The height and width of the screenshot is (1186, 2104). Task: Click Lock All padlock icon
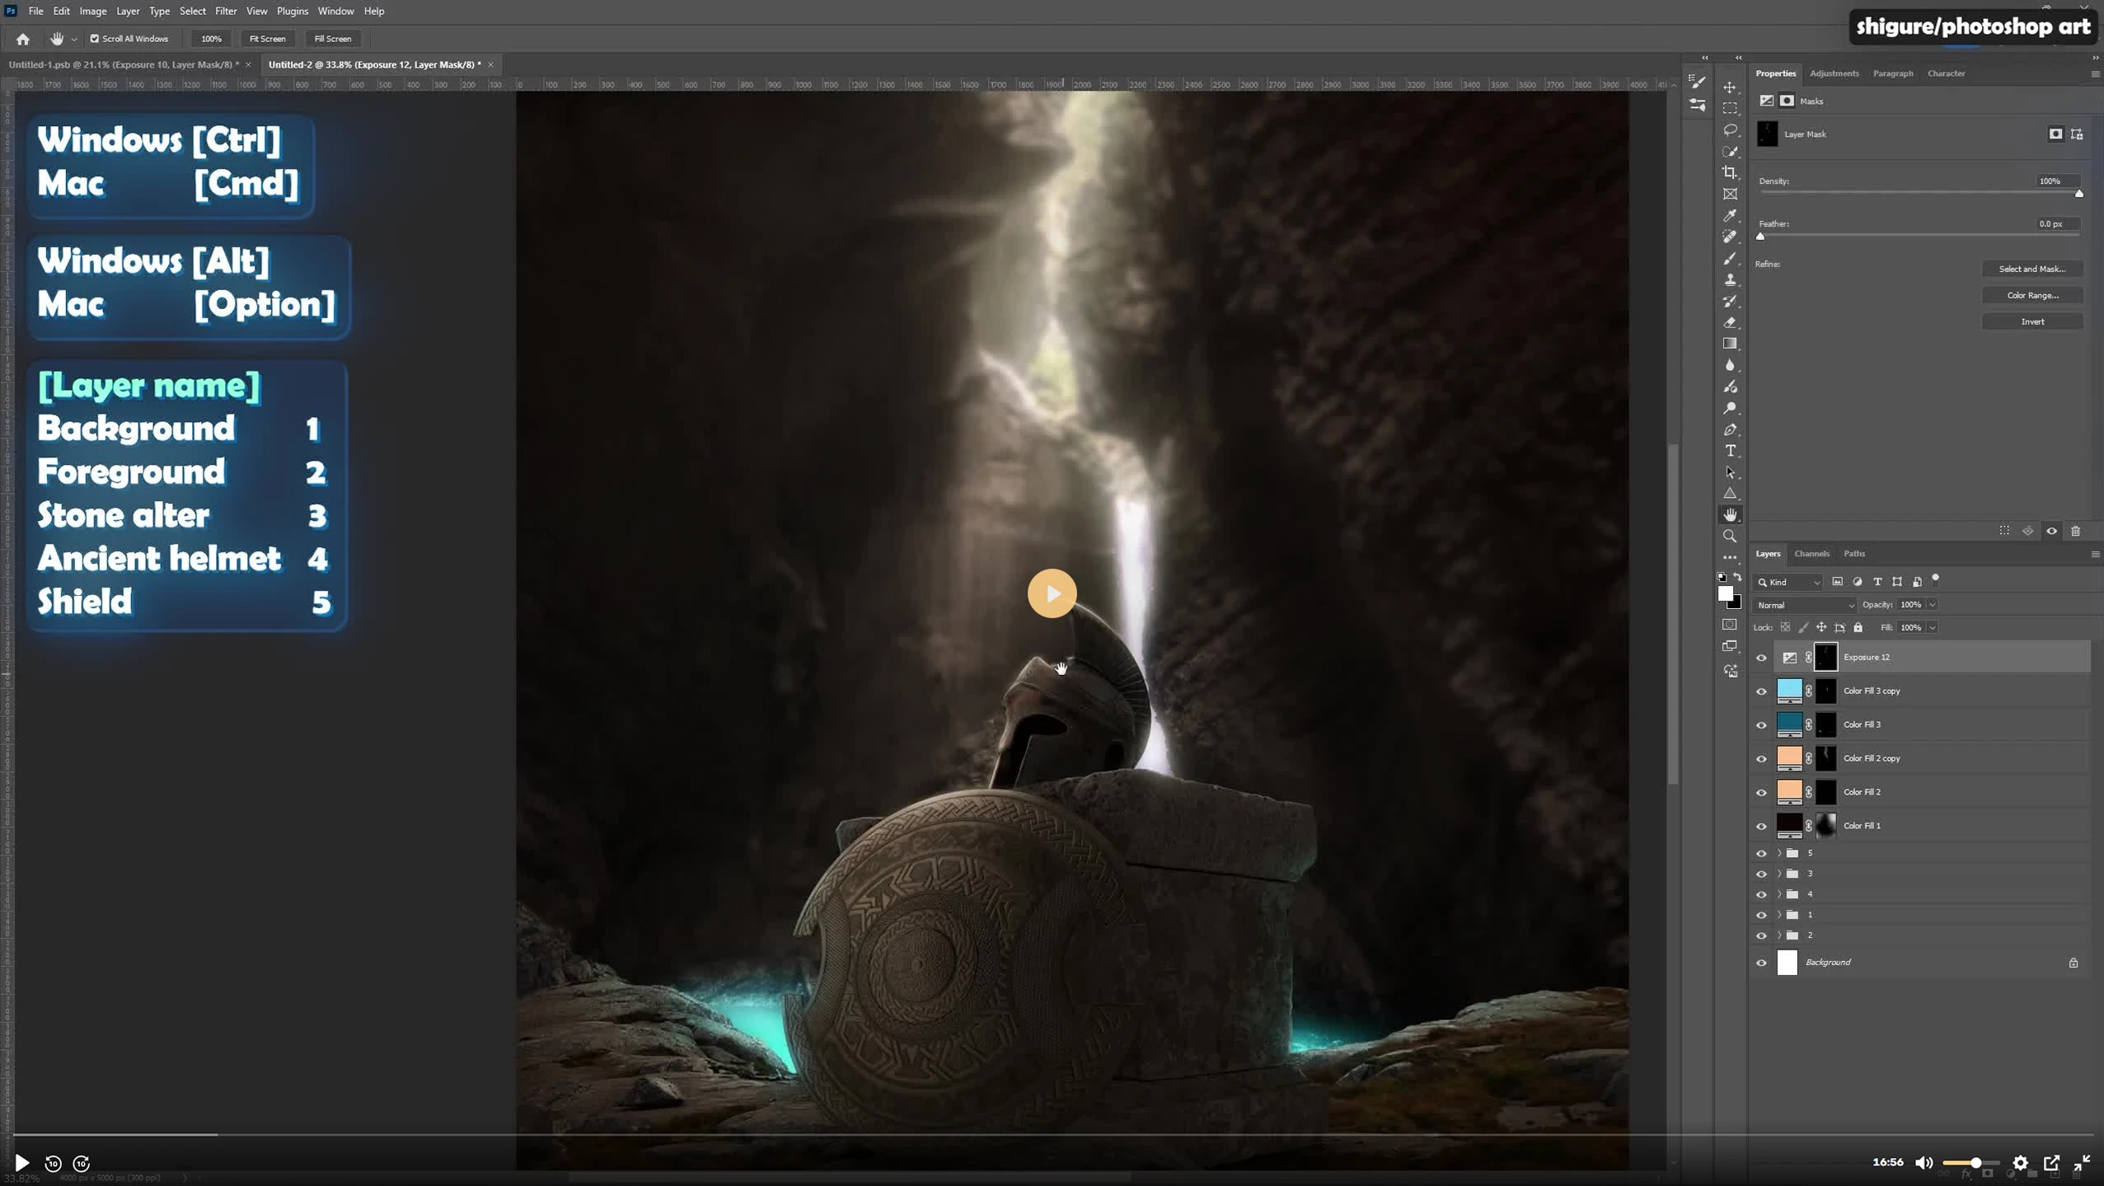coord(1858,627)
